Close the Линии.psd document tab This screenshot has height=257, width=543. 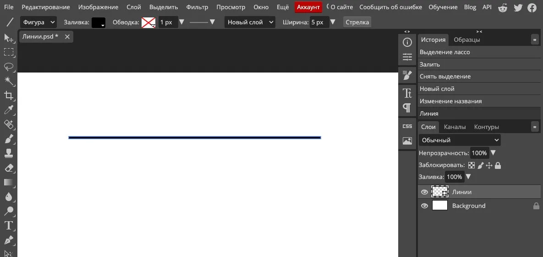67,36
